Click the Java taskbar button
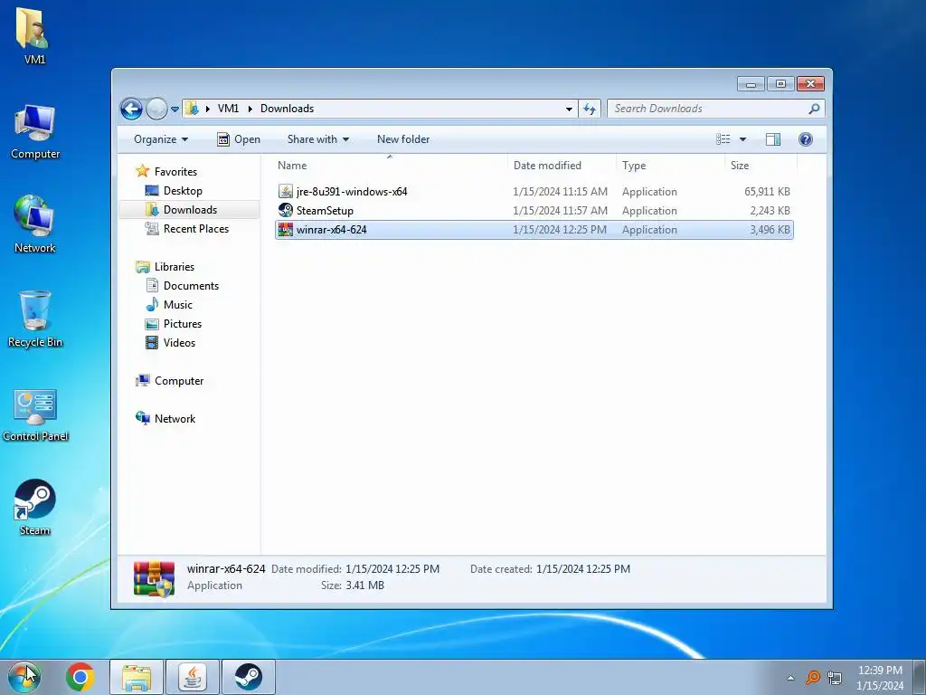This screenshot has height=695, width=926. coord(193,677)
